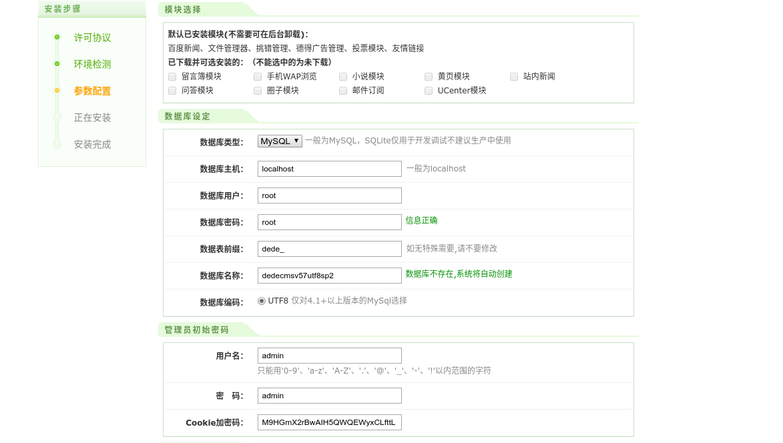Check the 圈子模块 checkbox
783x443 pixels.
(258, 91)
